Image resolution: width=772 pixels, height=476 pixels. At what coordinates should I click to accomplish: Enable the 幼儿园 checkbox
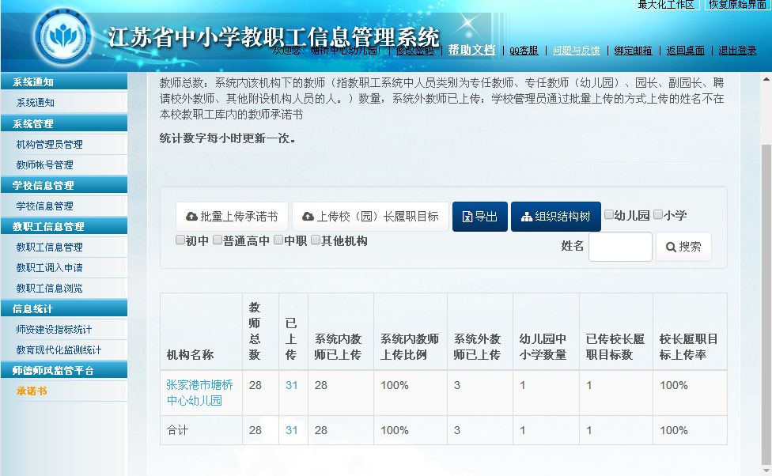tap(609, 214)
